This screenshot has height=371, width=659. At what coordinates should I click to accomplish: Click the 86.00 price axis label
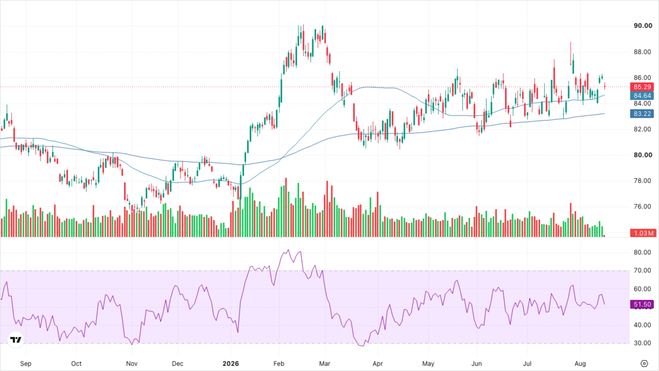coord(642,78)
